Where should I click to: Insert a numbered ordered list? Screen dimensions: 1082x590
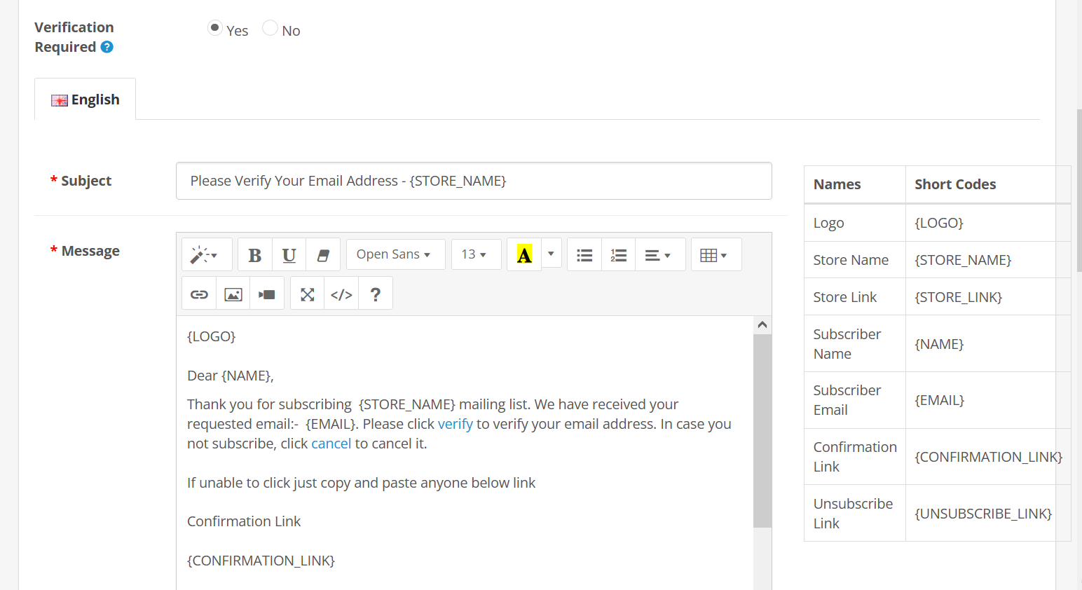tap(618, 255)
